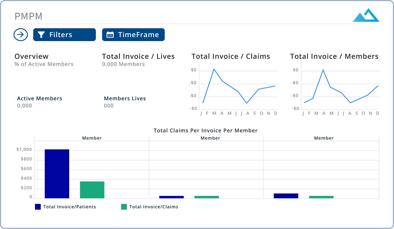Open the TimeFrame selector
Screen dimensions: 394x229
[x=133, y=35]
